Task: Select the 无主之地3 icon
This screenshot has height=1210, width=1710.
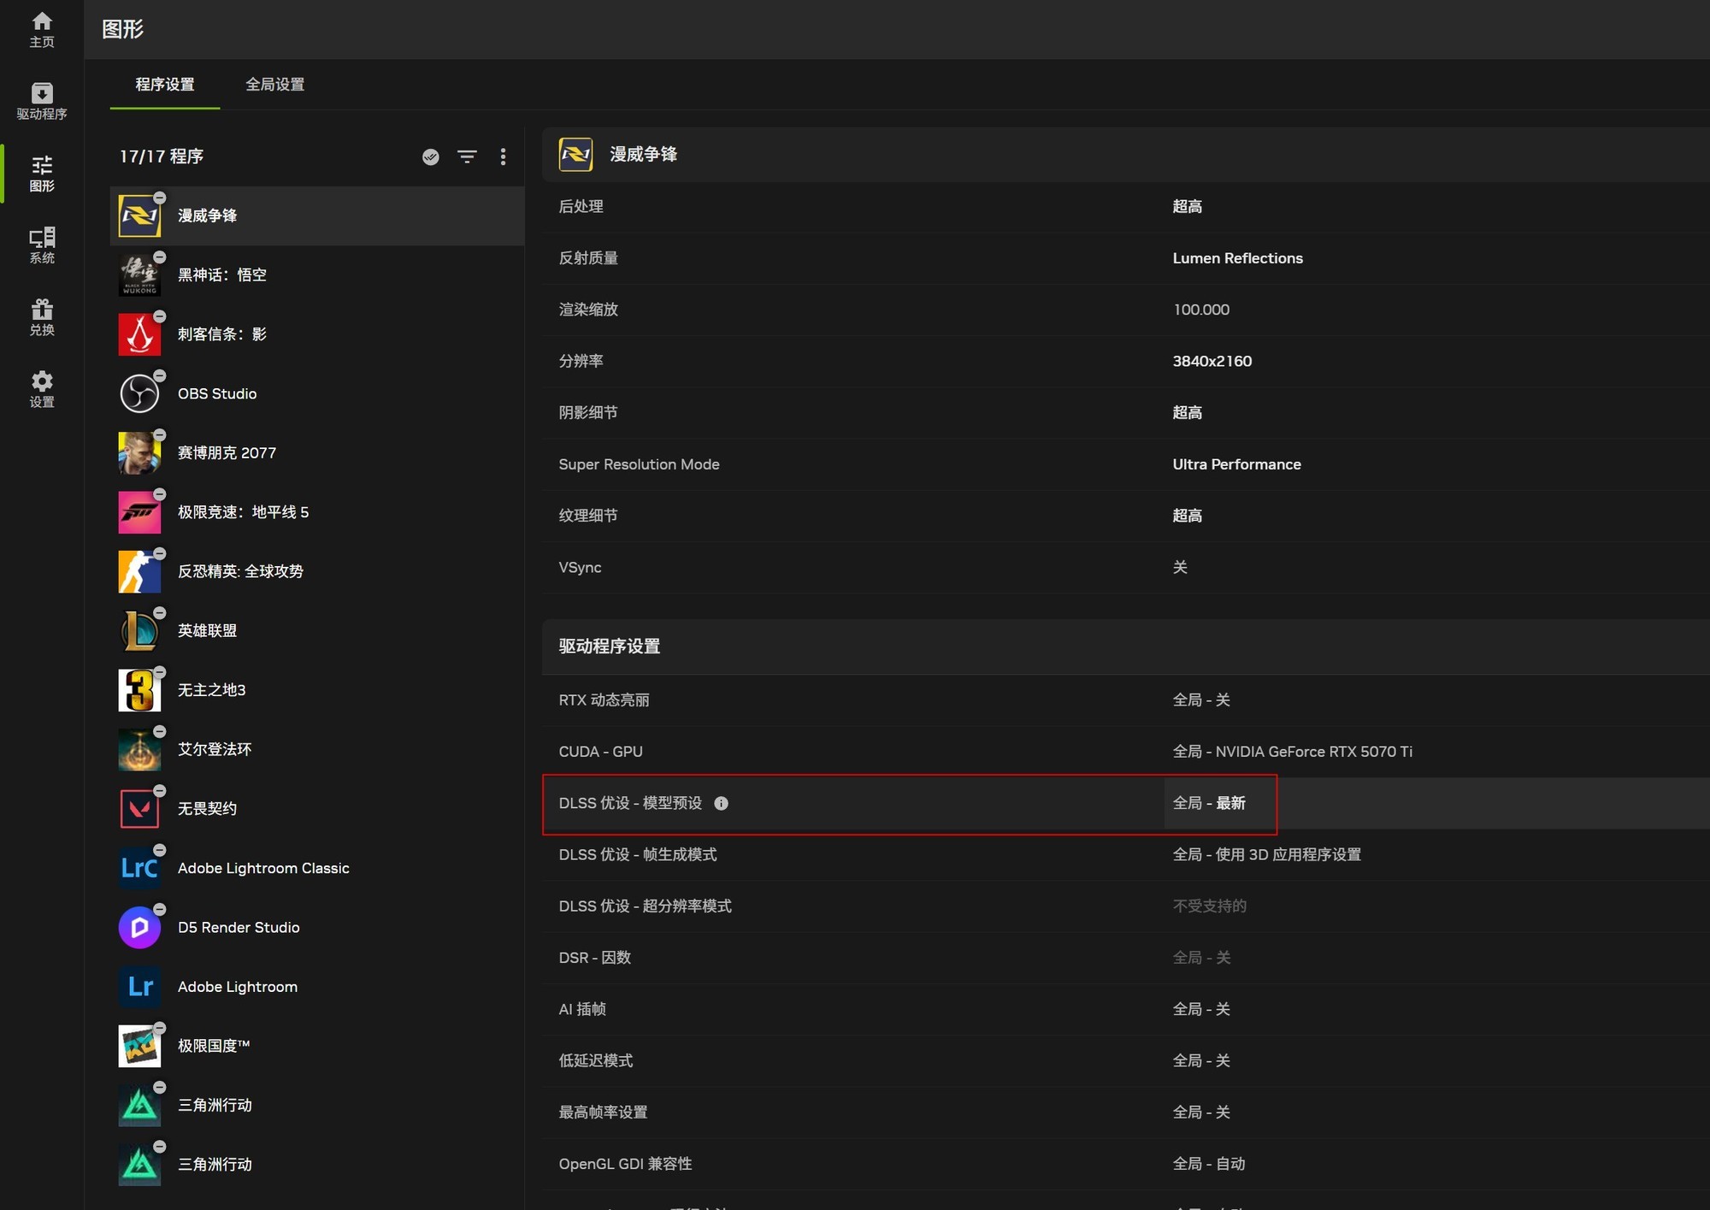Action: coord(139,689)
